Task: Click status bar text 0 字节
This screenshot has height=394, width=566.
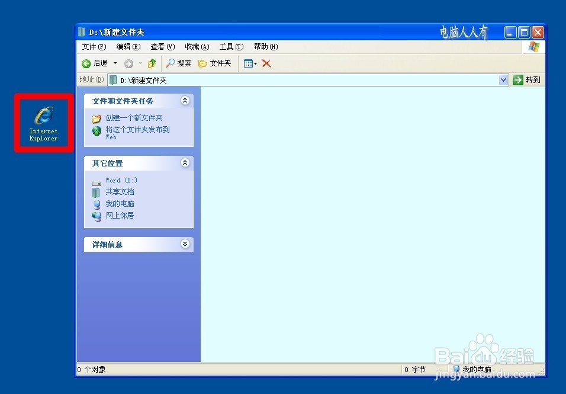Action: 415,370
